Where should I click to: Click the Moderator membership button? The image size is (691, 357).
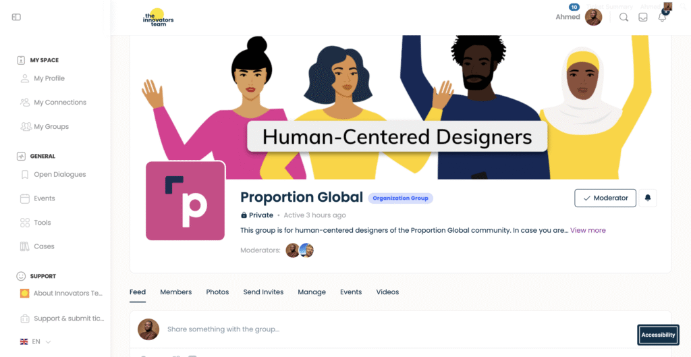[605, 198]
